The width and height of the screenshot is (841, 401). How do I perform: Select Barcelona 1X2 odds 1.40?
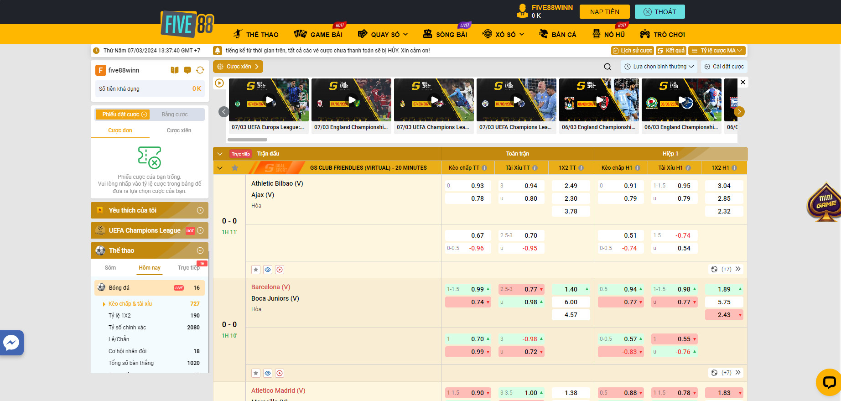[x=571, y=289]
